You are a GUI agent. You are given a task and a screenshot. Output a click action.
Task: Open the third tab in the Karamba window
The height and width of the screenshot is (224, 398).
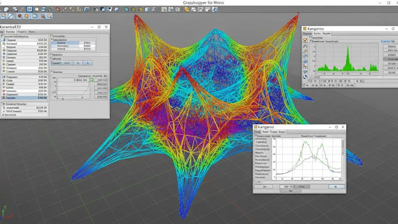[x=22, y=32]
